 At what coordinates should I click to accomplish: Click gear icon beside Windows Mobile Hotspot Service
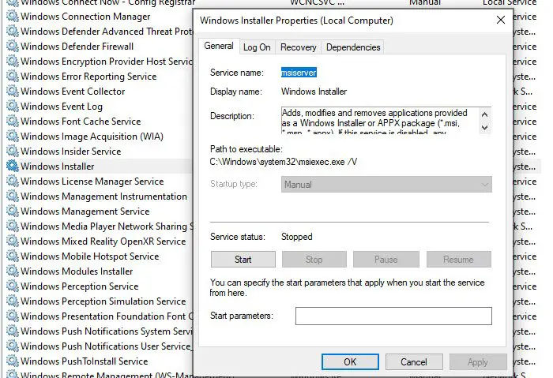click(13, 256)
